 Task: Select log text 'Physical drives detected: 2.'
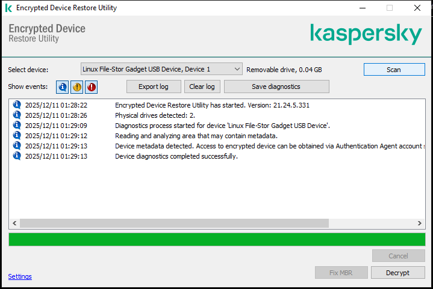click(155, 115)
